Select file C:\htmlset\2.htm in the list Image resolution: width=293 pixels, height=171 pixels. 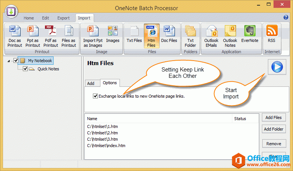pyautogui.click(x=102, y=133)
